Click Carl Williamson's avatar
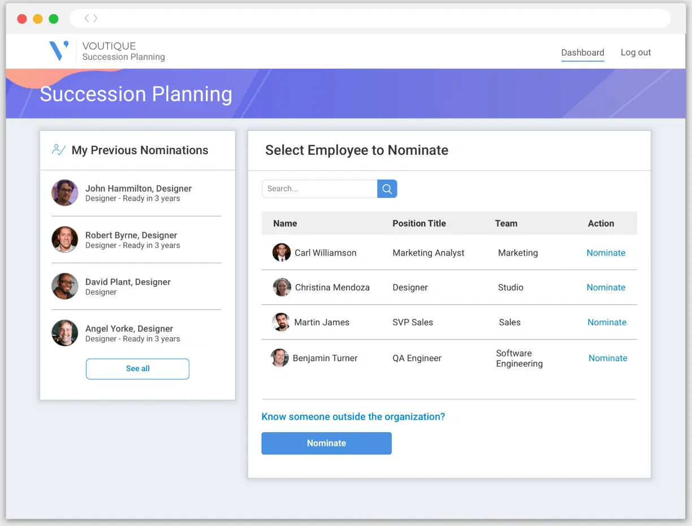Viewport: 692px width, 526px height. (x=282, y=253)
